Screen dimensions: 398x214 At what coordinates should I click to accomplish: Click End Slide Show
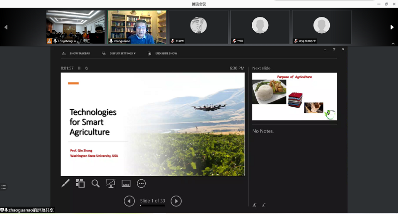point(163,53)
